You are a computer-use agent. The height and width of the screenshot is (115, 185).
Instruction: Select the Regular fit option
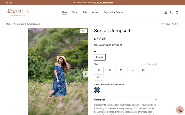tap(100, 57)
